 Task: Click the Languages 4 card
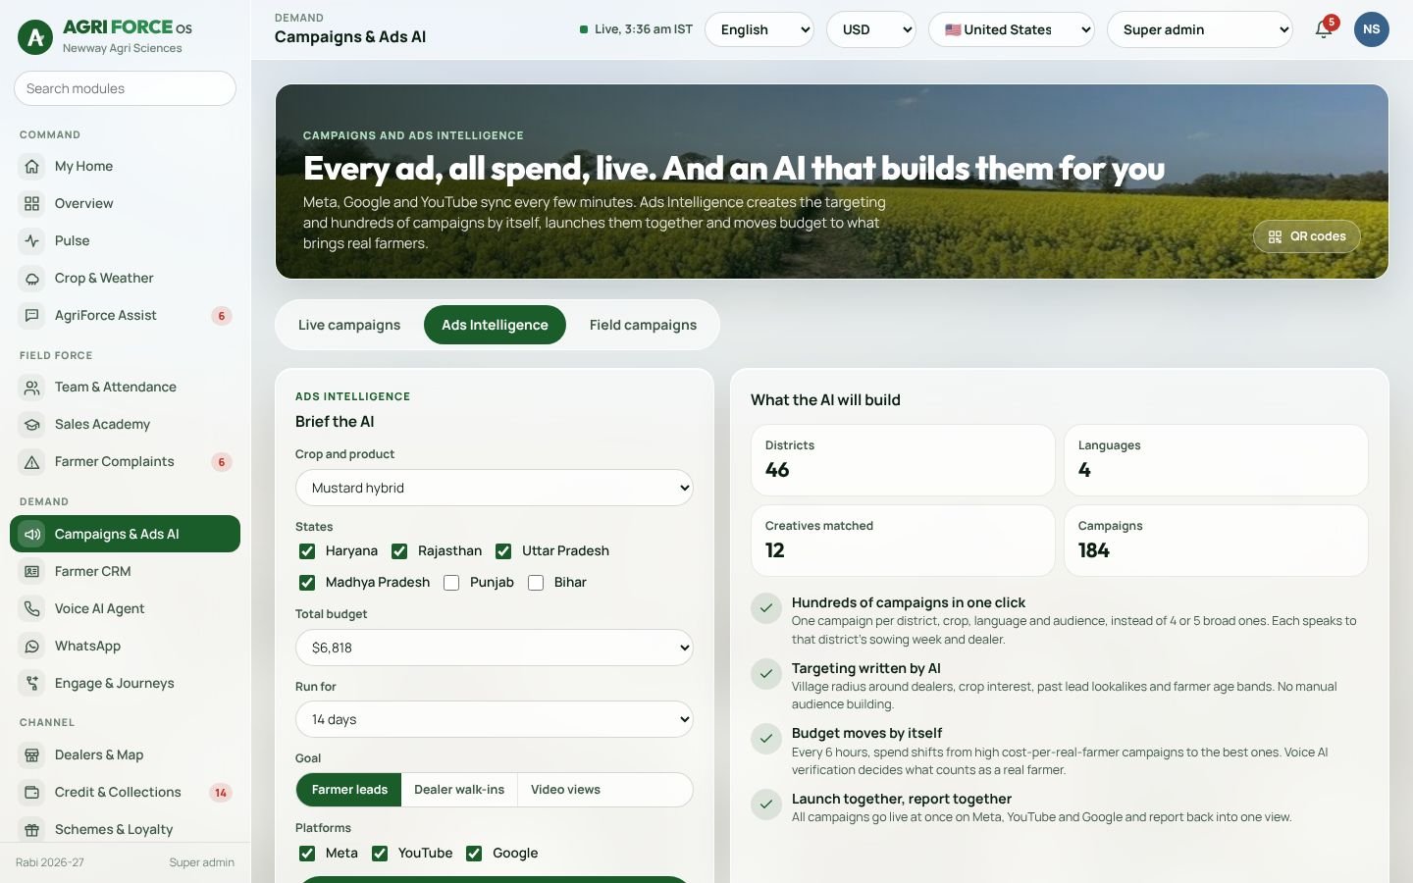pos(1216,460)
